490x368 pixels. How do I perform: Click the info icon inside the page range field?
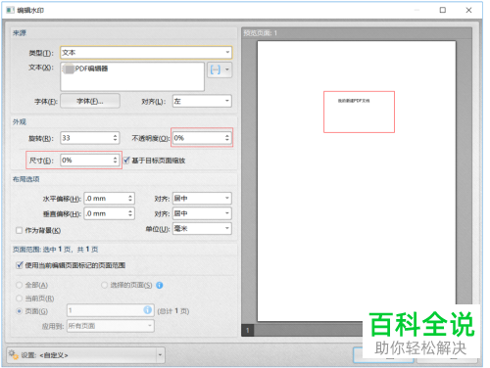[x=148, y=310]
